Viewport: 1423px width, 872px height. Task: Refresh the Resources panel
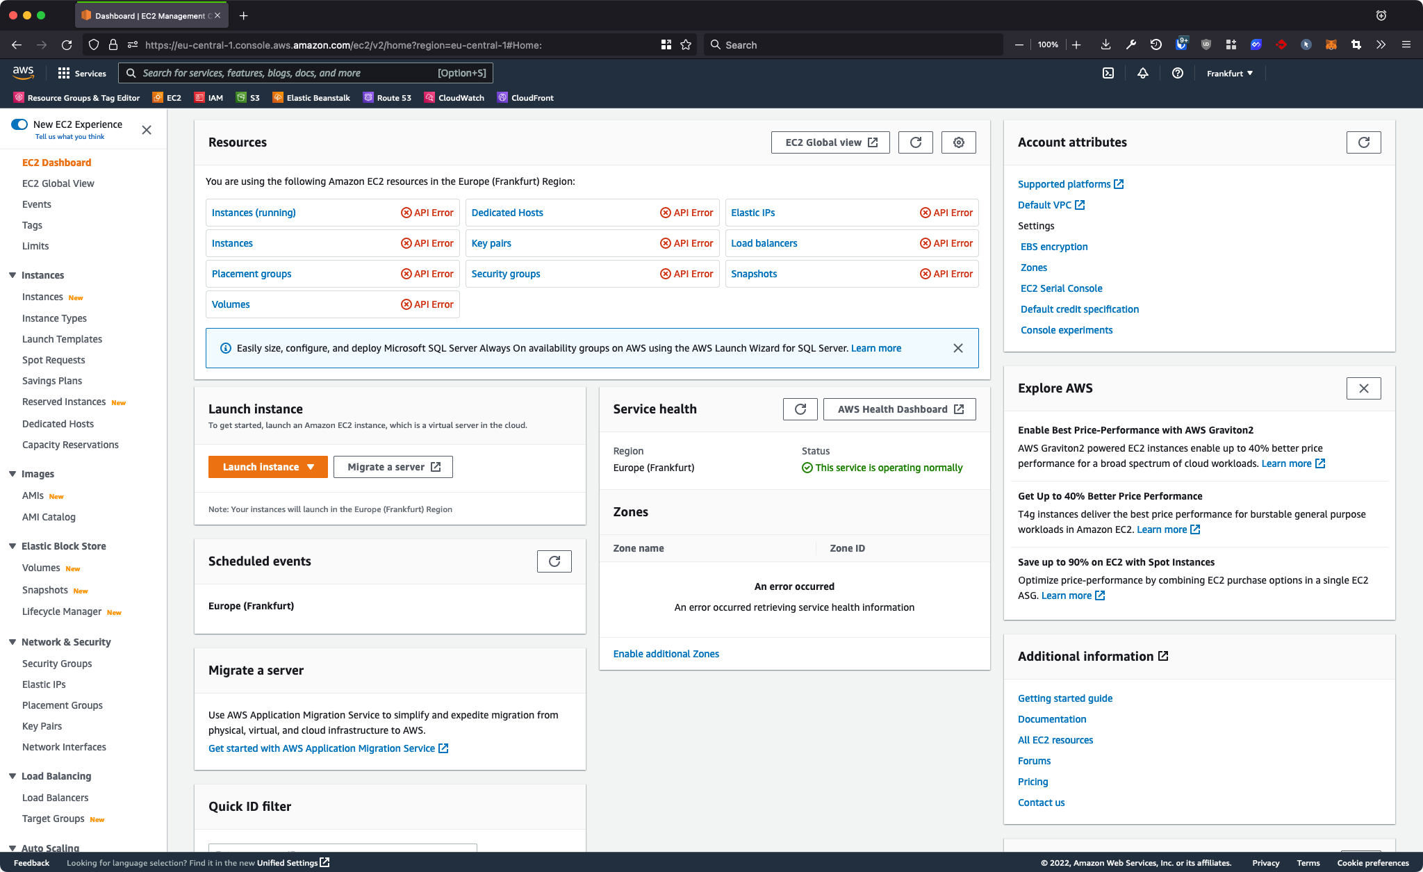point(916,142)
